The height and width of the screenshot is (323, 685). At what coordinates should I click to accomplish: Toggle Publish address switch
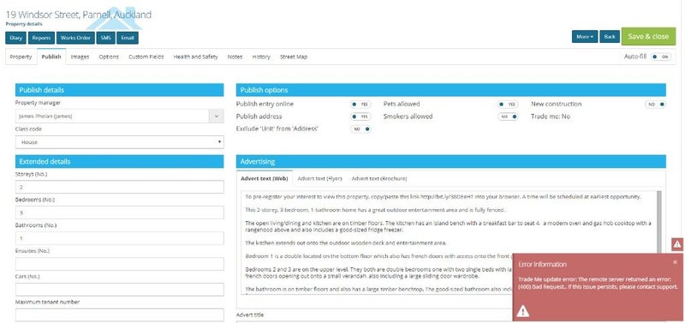coord(360,117)
